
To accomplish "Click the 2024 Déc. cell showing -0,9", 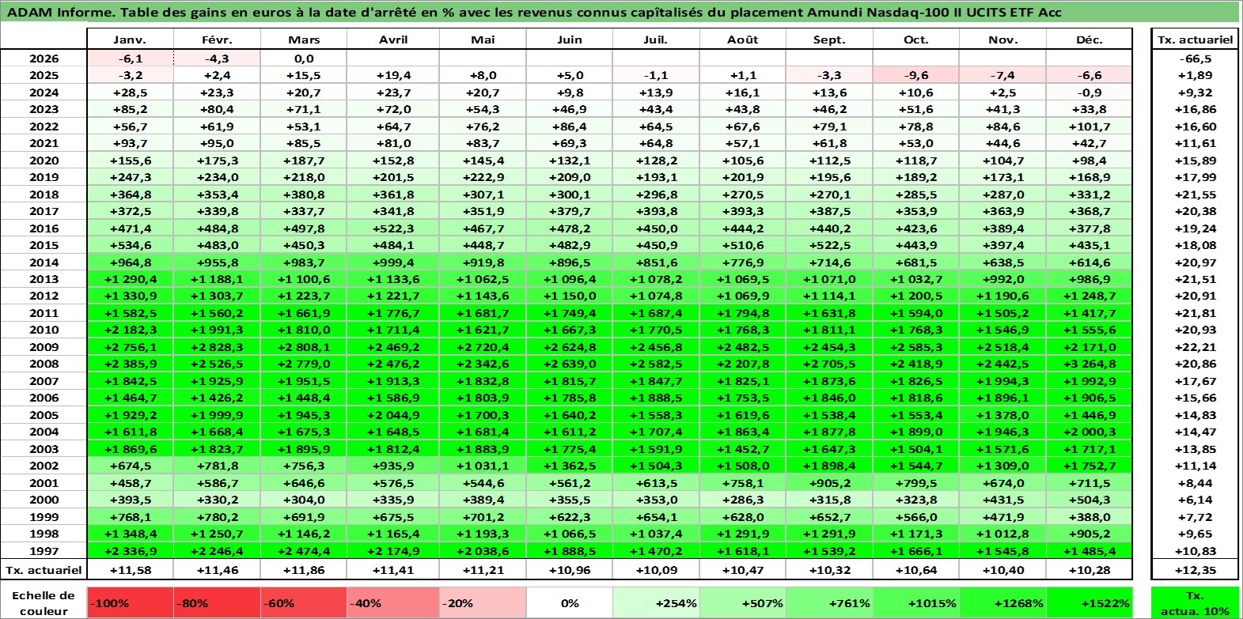I will 1090,92.
